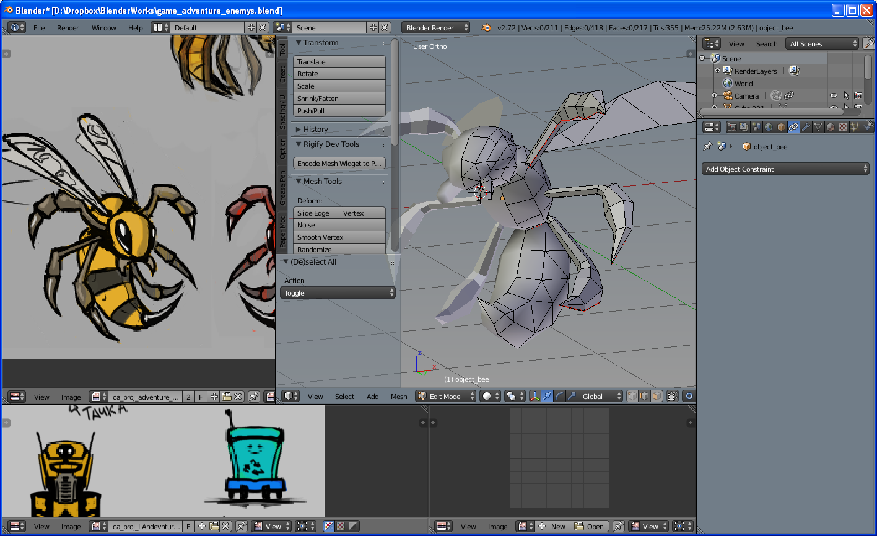Toggle Camera renderability icon in outliner
Screen dimensions: 877x536
[x=858, y=96]
